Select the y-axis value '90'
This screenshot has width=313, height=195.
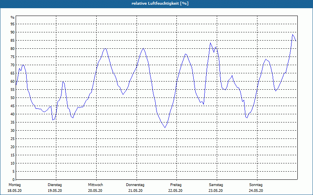click(13, 32)
